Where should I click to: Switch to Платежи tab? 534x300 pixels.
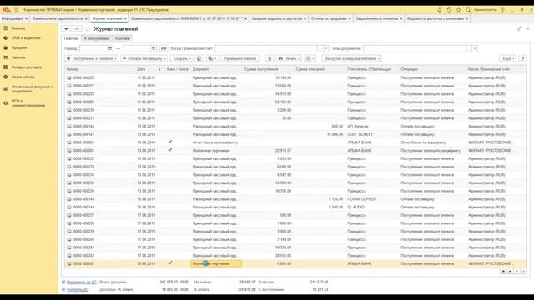[x=72, y=38]
